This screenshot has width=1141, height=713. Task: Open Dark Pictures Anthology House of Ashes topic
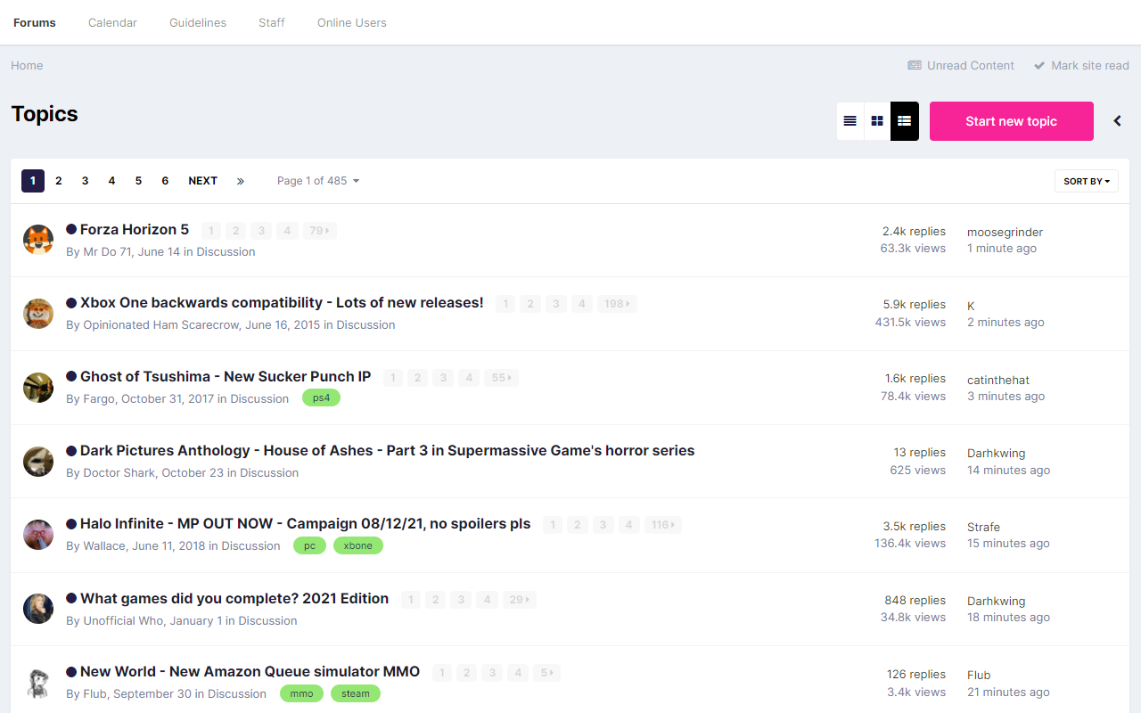point(388,451)
